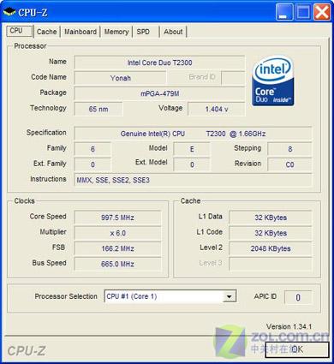Click the Processor Selection label

[66, 296]
